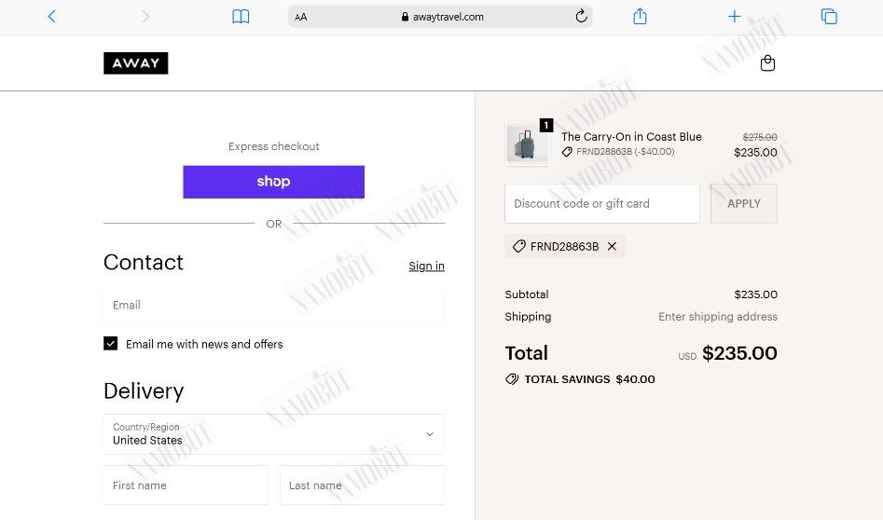Follow the Sign in link
The width and height of the screenshot is (883, 520).
426,266
